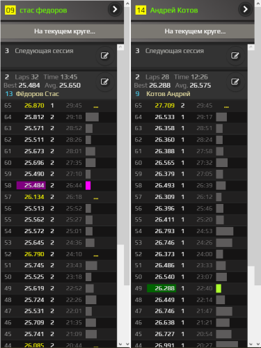Open next arrow for стас федоров panel
This screenshot has height=348, width=261.
click(115, 10)
